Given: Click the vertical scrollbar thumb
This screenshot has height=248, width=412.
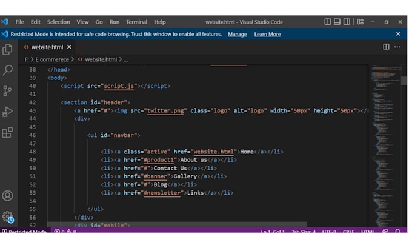Looking at the screenshot, I should [404, 81].
